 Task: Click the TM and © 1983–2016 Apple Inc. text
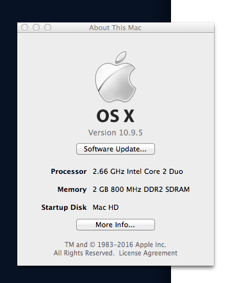pos(115,244)
